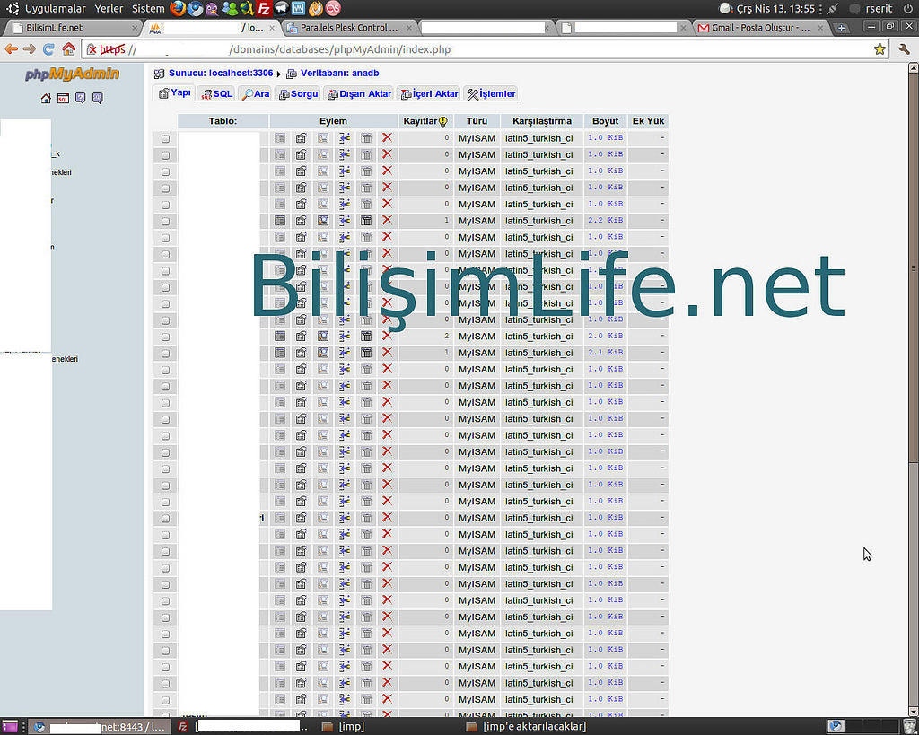Click the red drop icon in first table row

[x=387, y=138]
